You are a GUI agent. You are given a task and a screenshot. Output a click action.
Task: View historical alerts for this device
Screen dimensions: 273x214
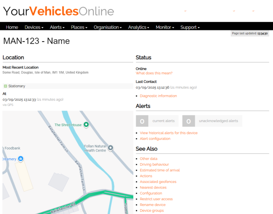pos(169,133)
